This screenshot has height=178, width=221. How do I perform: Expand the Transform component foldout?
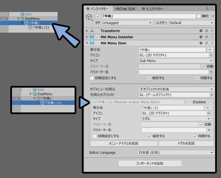click(x=87, y=31)
